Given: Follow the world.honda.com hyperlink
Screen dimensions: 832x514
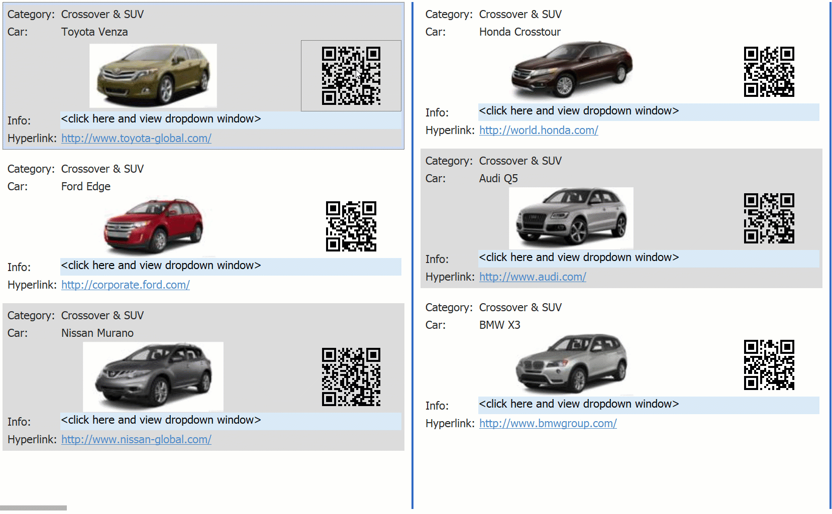Looking at the screenshot, I should click(x=539, y=131).
